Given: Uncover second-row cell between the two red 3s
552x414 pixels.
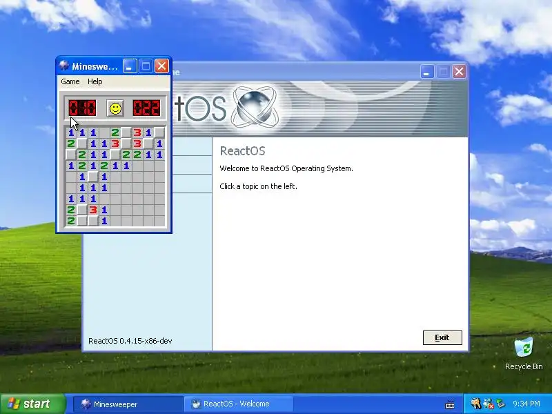Looking at the screenshot, I should (x=126, y=144).
